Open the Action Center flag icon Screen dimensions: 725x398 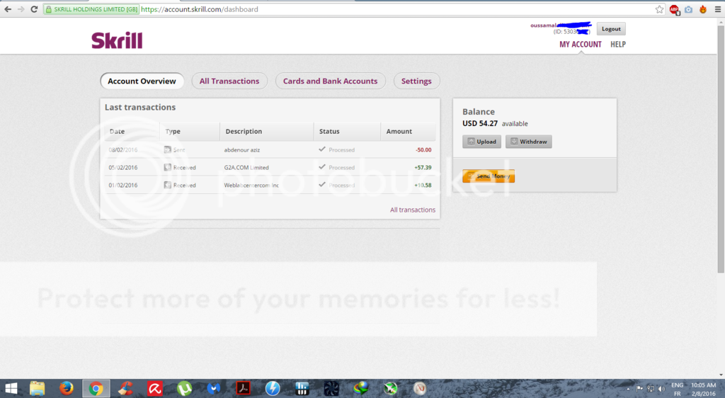[639, 389]
